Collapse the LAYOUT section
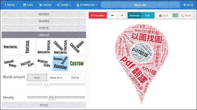197x110 pixels. click(x=44, y=35)
